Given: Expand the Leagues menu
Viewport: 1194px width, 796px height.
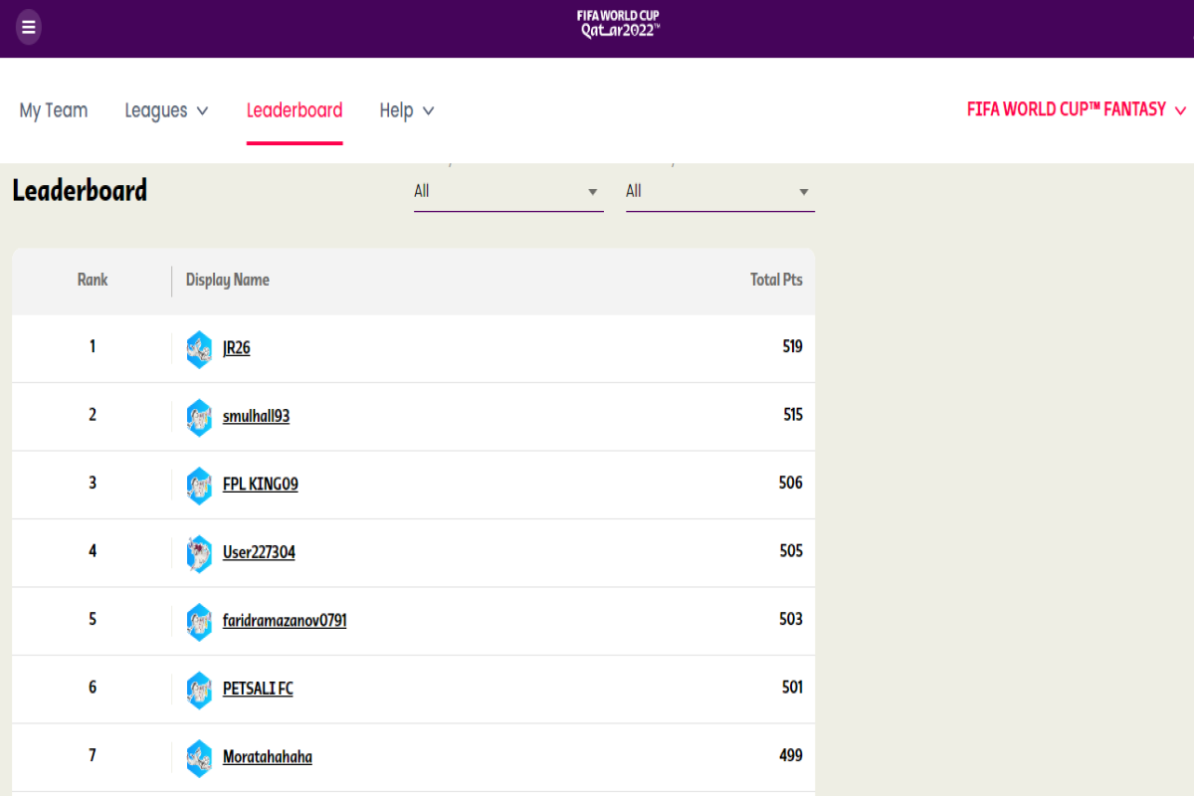Looking at the screenshot, I should point(166,110).
